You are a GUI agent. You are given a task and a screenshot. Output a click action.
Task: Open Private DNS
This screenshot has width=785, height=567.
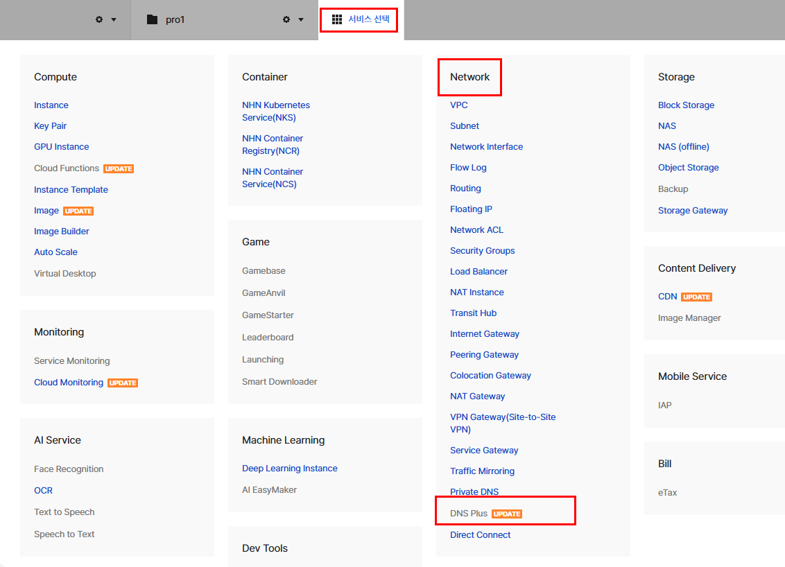(474, 492)
